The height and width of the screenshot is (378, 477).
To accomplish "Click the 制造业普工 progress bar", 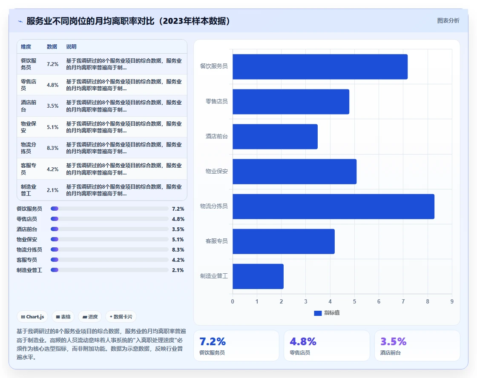I will (x=109, y=270).
